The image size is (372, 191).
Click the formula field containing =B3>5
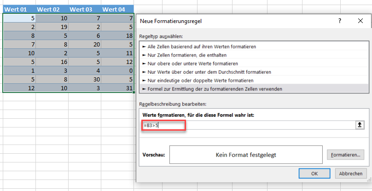(248, 125)
